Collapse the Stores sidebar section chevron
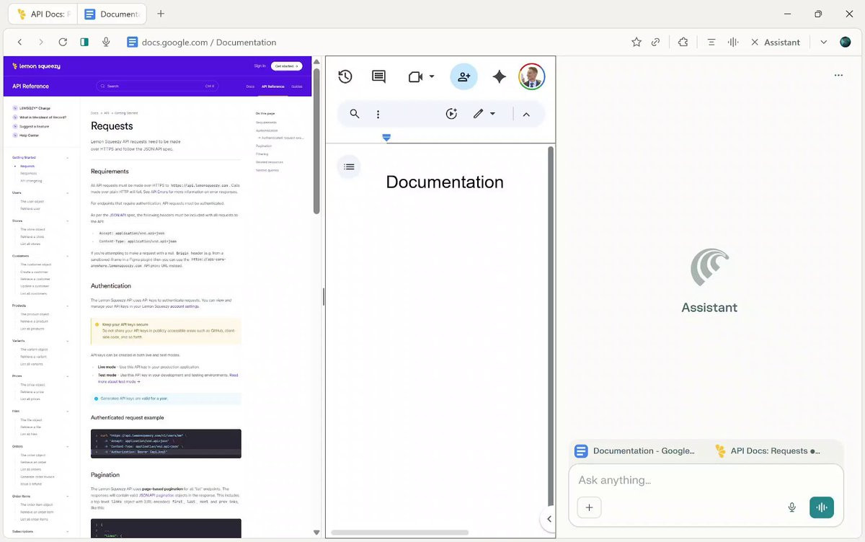This screenshot has width=865, height=542. pyautogui.click(x=68, y=221)
